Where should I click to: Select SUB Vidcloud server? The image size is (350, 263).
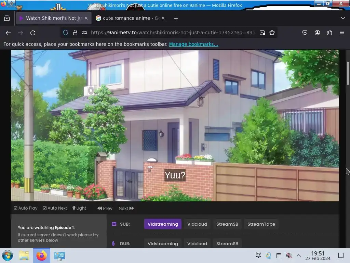pyautogui.click(x=197, y=224)
